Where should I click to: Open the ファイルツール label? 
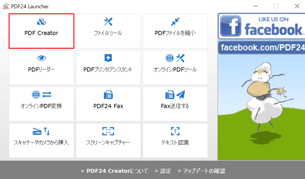[x=108, y=33]
